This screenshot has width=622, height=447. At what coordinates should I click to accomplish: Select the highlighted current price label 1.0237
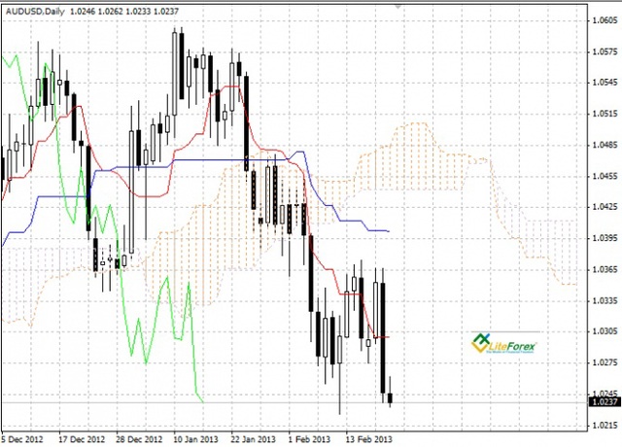605,402
